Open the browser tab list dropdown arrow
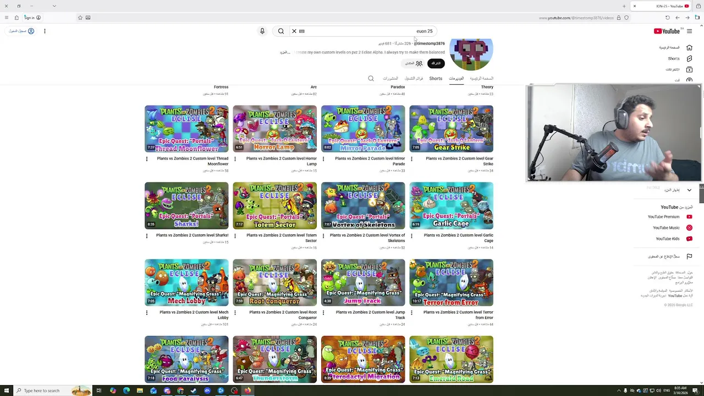This screenshot has height=396, width=704. coord(54,6)
